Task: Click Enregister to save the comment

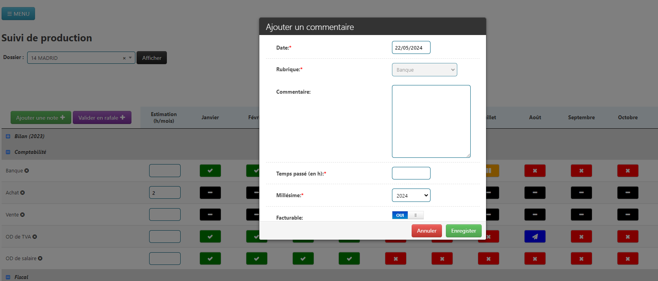Action: [x=463, y=231]
